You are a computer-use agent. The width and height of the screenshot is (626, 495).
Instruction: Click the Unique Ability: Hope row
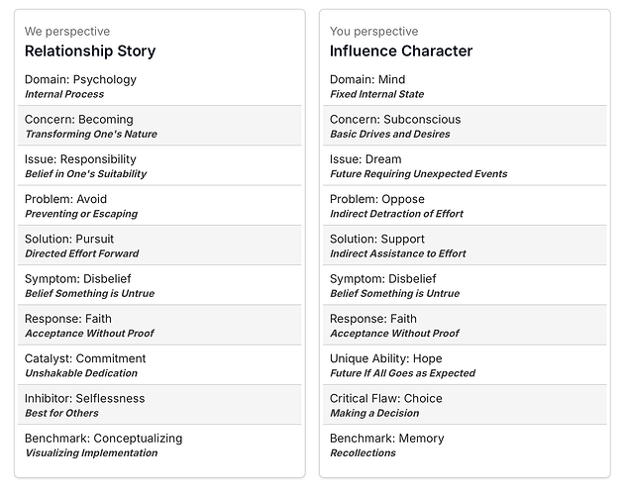pos(465,365)
